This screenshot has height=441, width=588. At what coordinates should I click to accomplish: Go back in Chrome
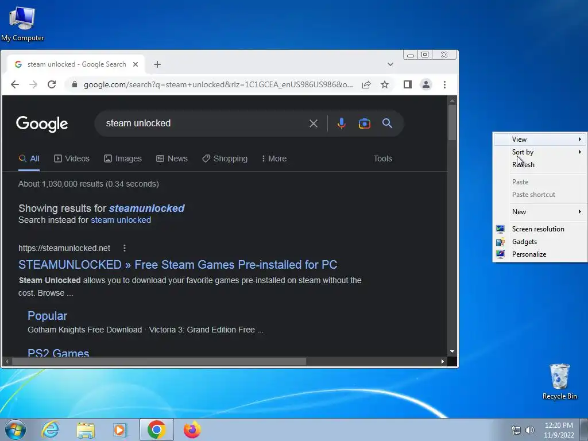(x=14, y=84)
